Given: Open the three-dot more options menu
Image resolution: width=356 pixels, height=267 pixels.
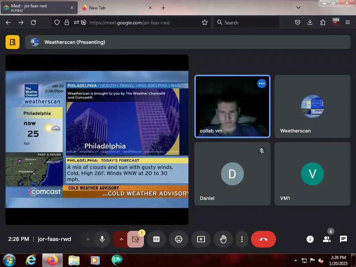Looking at the screenshot, I should pyautogui.click(x=242, y=239).
